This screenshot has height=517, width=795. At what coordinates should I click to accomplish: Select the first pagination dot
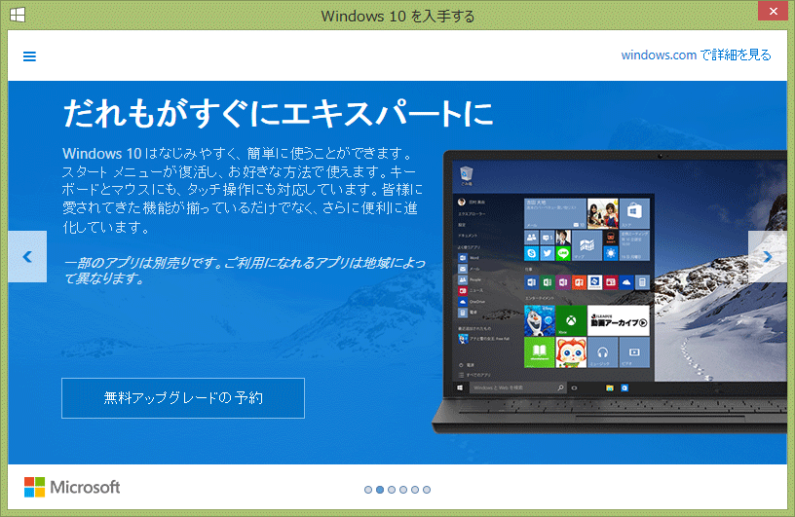pos(368,490)
